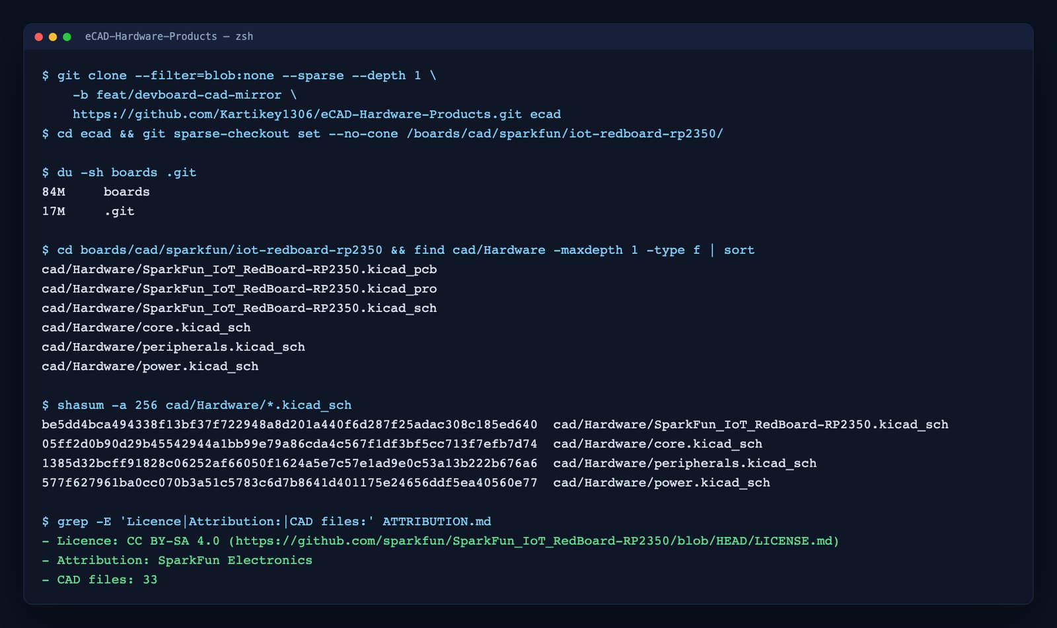Click the green zoom window button
Image resolution: width=1057 pixels, height=628 pixels.
67,37
